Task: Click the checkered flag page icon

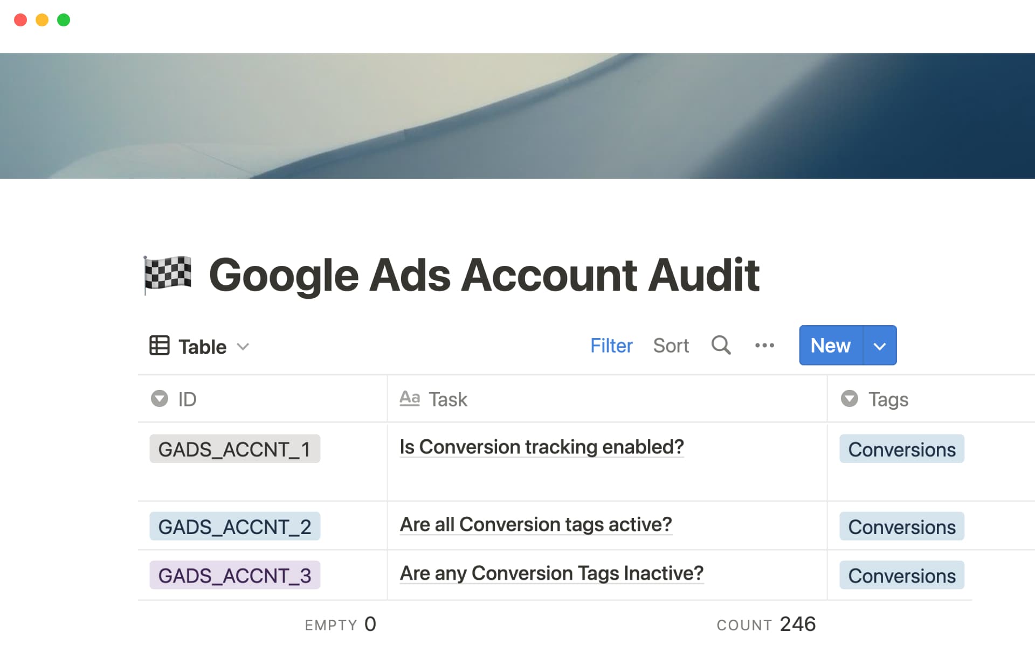Action: [167, 275]
